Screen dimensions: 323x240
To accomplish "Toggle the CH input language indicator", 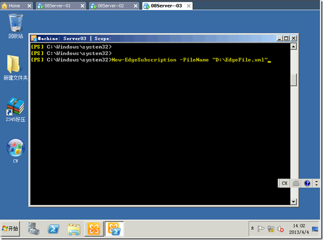I will pos(285,183).
